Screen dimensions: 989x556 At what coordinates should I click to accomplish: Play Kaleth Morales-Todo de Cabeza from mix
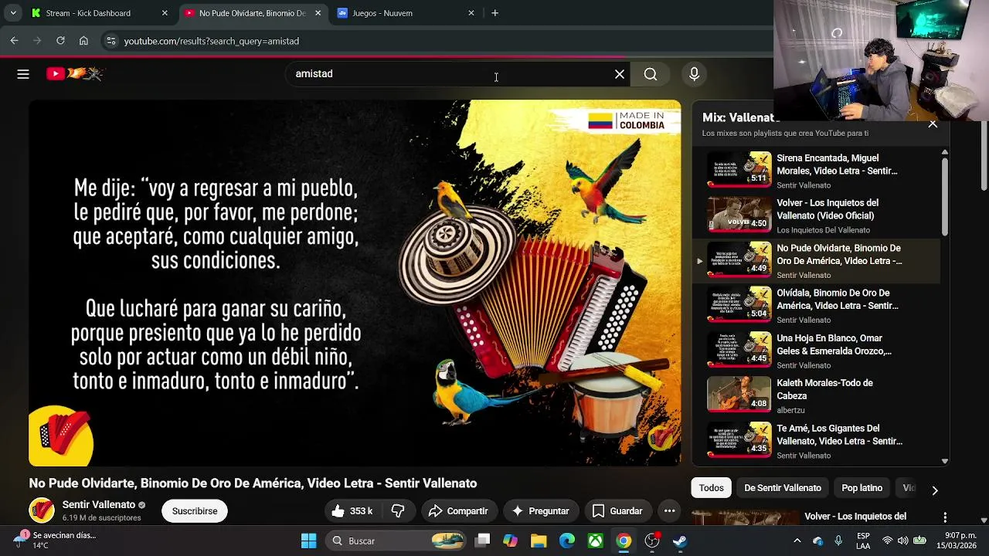[x=816, y=396]
